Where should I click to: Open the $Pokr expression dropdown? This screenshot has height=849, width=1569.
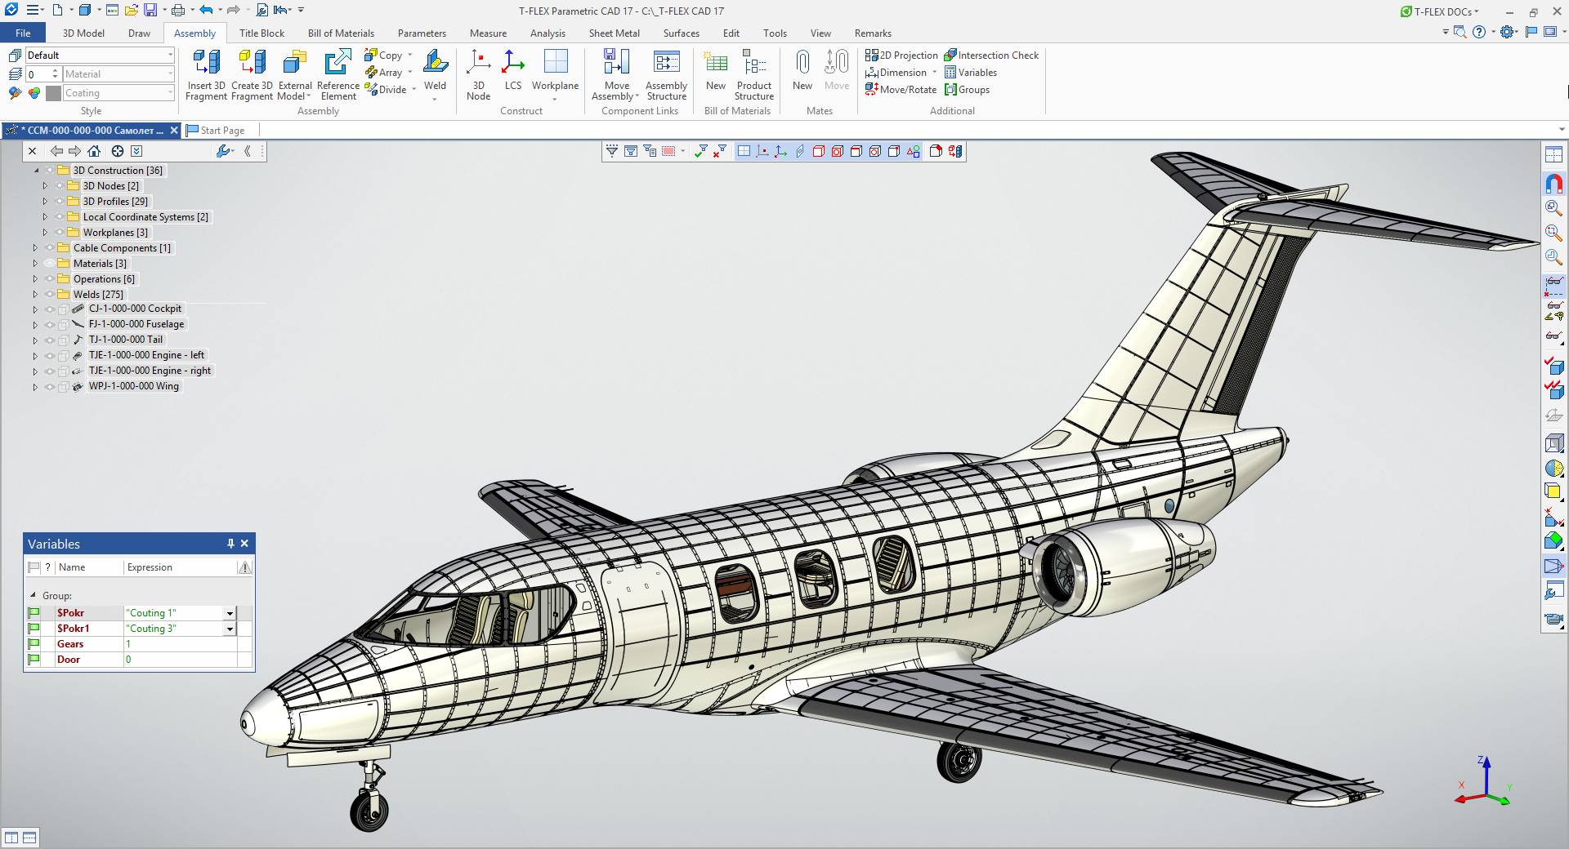pyautogui.click(x=230, y=612)
